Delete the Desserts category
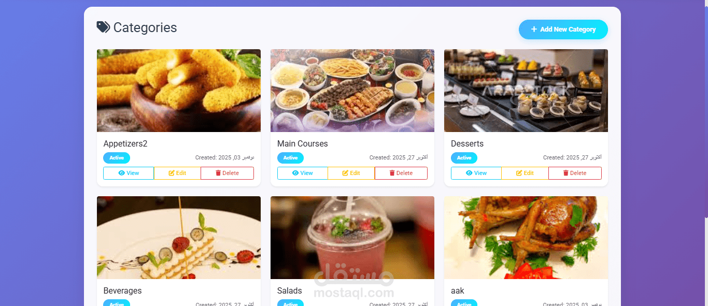 [575, 173]
